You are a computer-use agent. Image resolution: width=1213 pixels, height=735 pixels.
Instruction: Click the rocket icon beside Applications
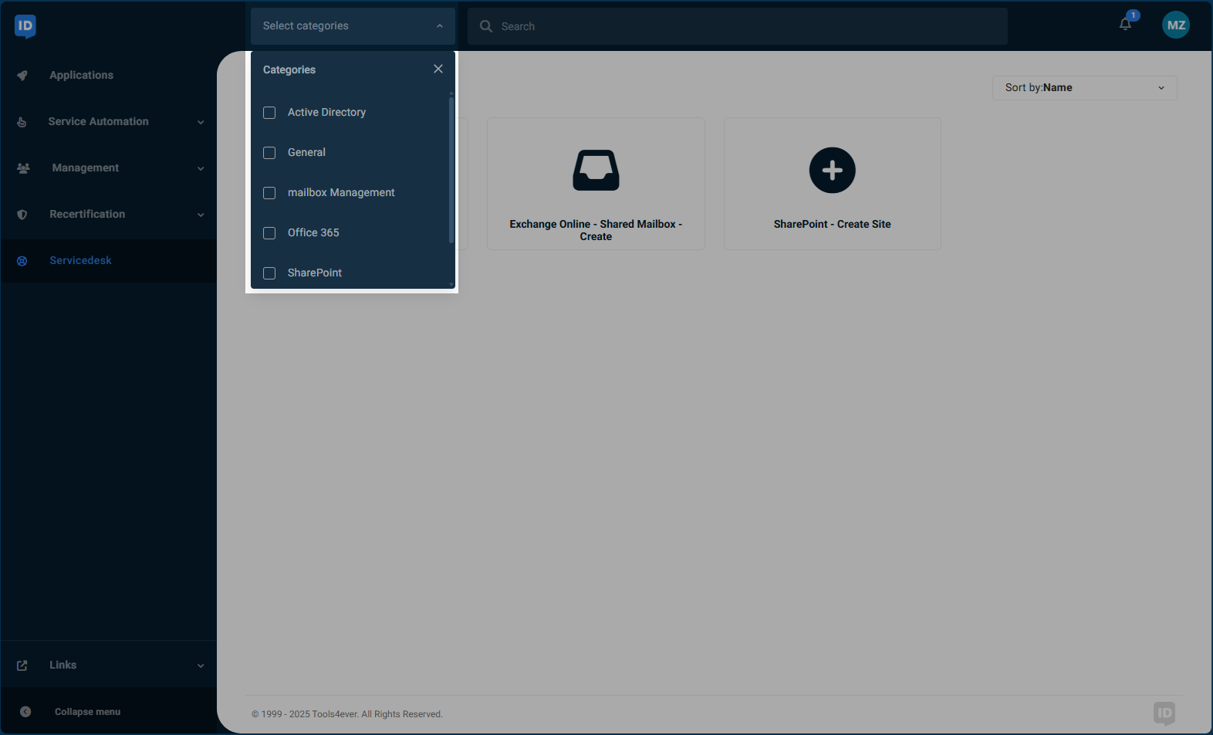pyautogui.click(x=22, y=76)
